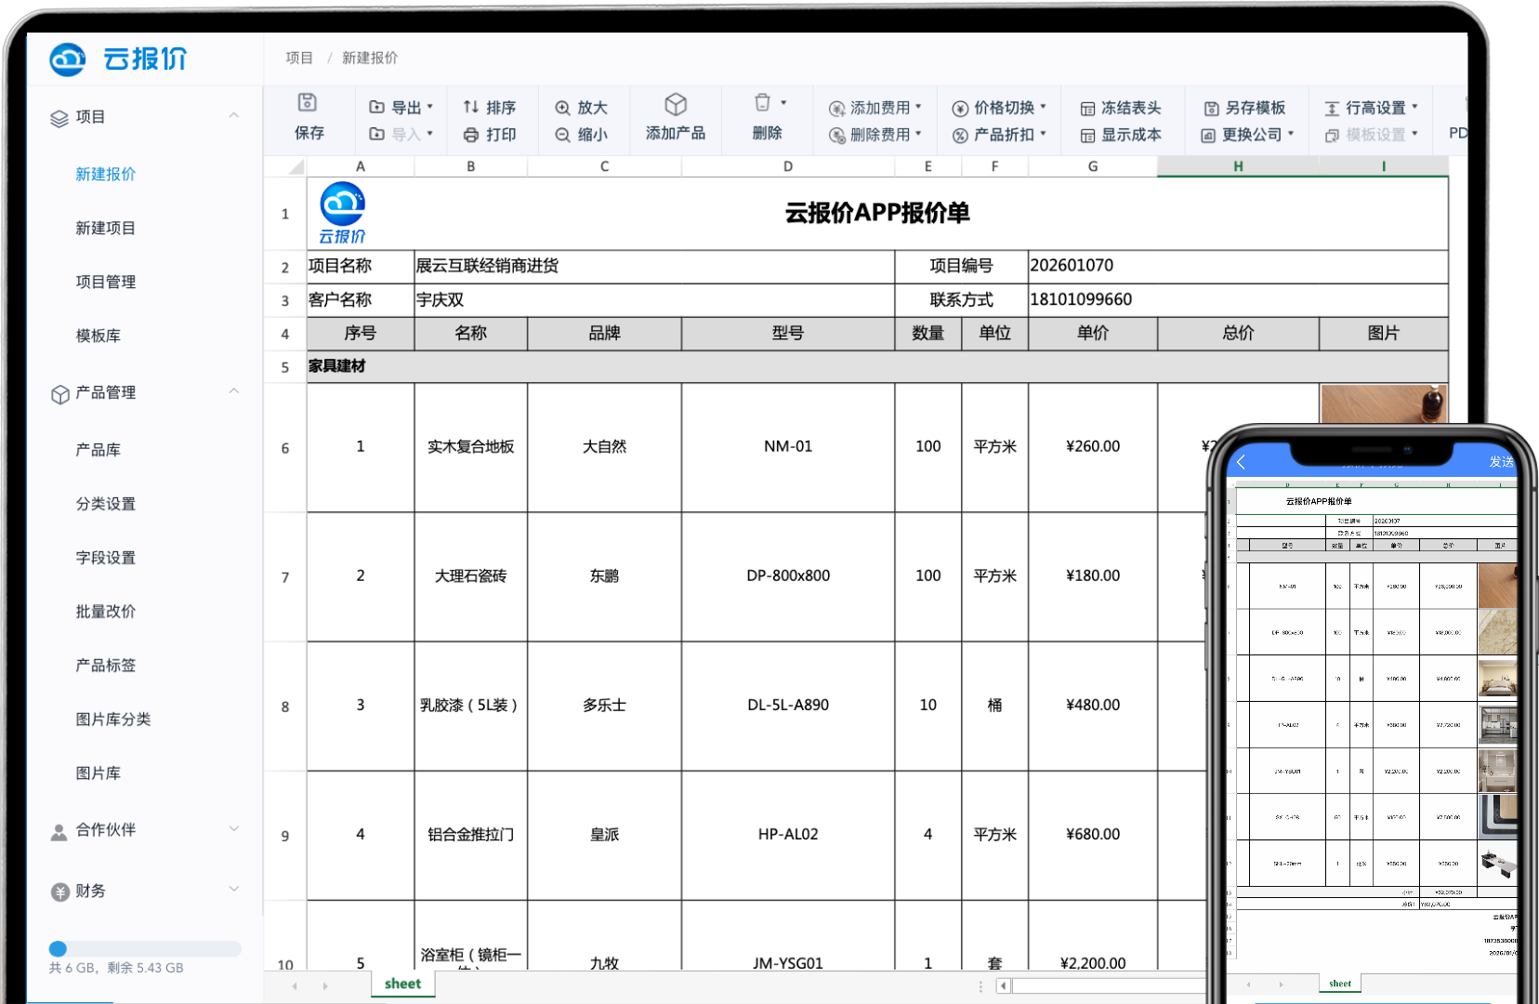
Task: Expand the 财务 sidebar section
Action: [x=234, y=889]
